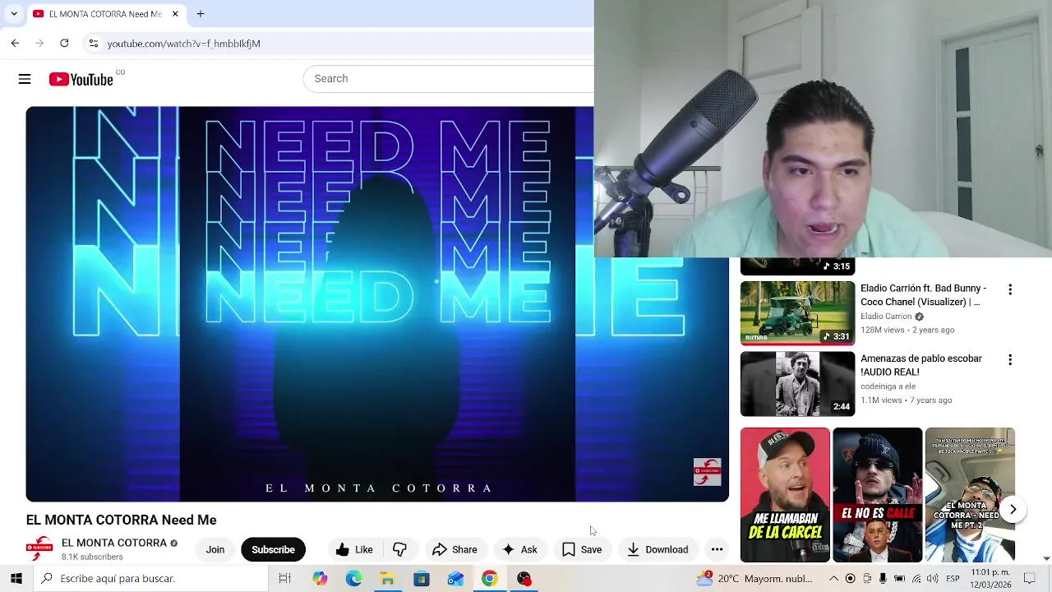Switch the ESP input language indicator

tap(953, 579)
